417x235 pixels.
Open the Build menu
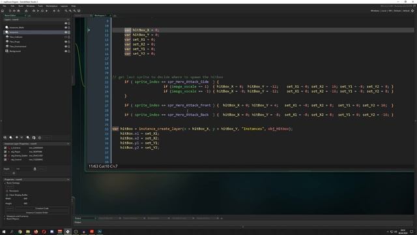[x=21, y=6]
